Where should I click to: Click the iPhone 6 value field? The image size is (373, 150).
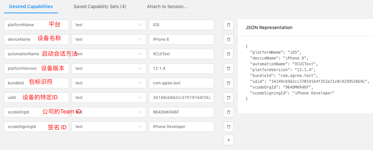coord(182,39)
